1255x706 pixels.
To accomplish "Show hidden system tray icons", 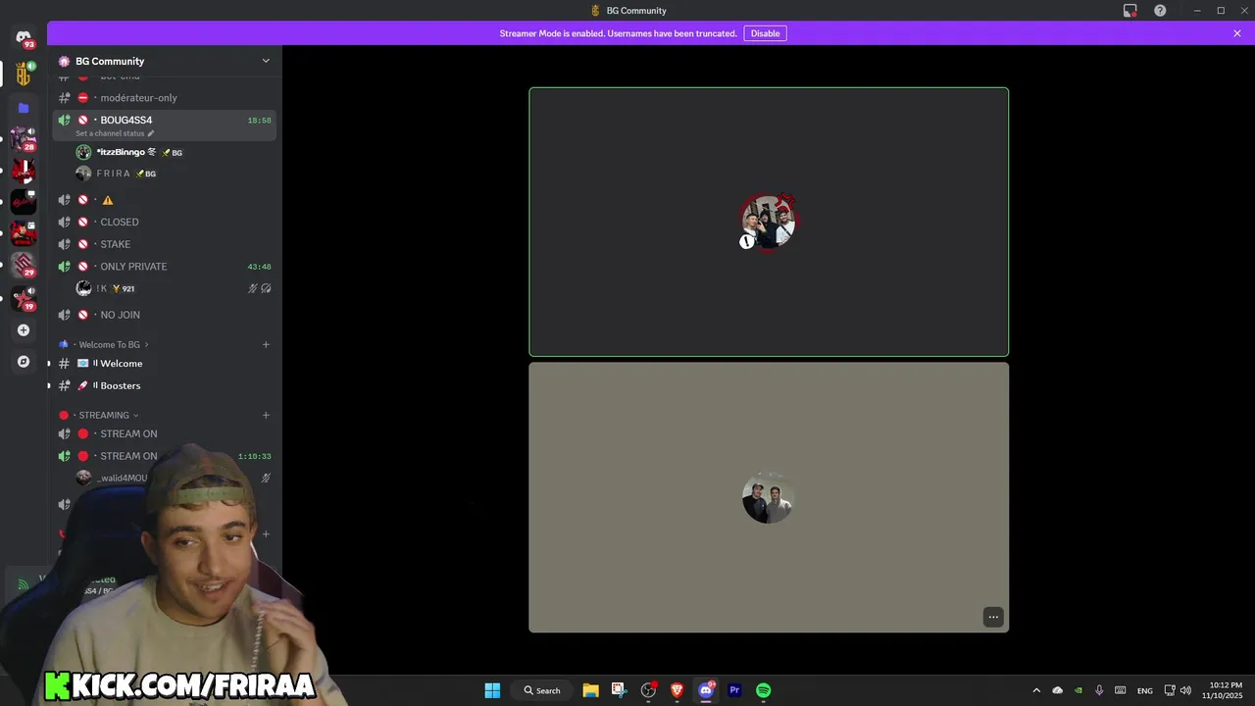I will pos(1036,690).
